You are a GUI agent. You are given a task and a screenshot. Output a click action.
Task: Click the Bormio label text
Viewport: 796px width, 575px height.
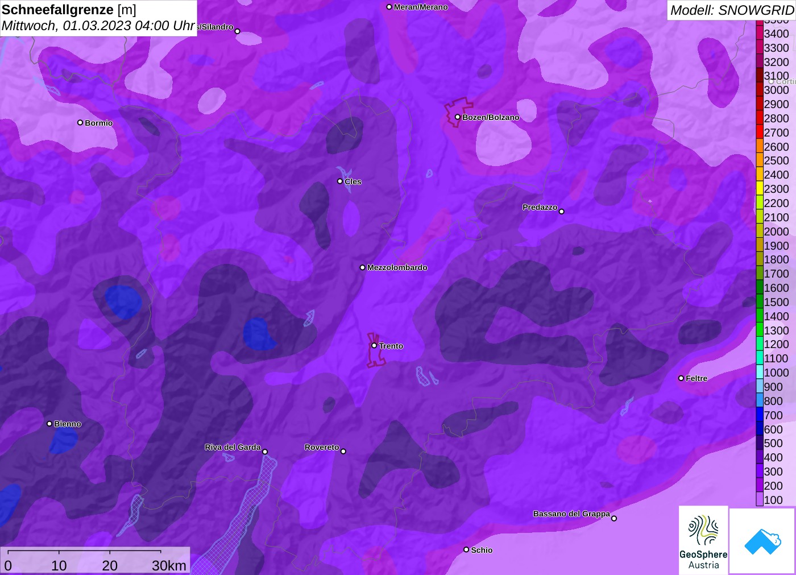pyautogui.click(x=99, y=123)
